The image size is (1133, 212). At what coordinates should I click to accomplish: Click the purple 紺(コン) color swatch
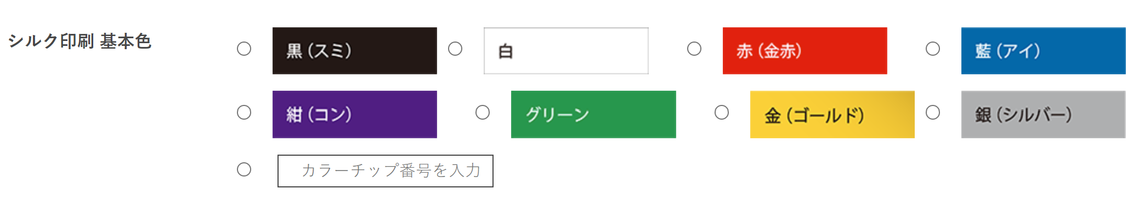pyautogui.click(x=355, y=114)
